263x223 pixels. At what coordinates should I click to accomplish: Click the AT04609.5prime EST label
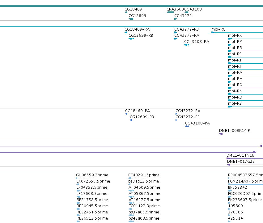click(x=144, y=187)
